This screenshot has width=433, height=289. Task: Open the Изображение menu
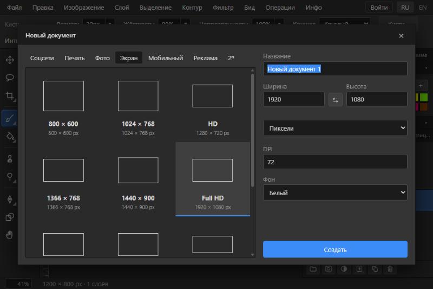pos(84,8)
